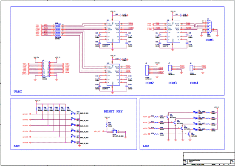This screenshot has width=235, height=166.
Task: Select the leftmost pull-up resistor in KEY section
Action: coord(37,109)
